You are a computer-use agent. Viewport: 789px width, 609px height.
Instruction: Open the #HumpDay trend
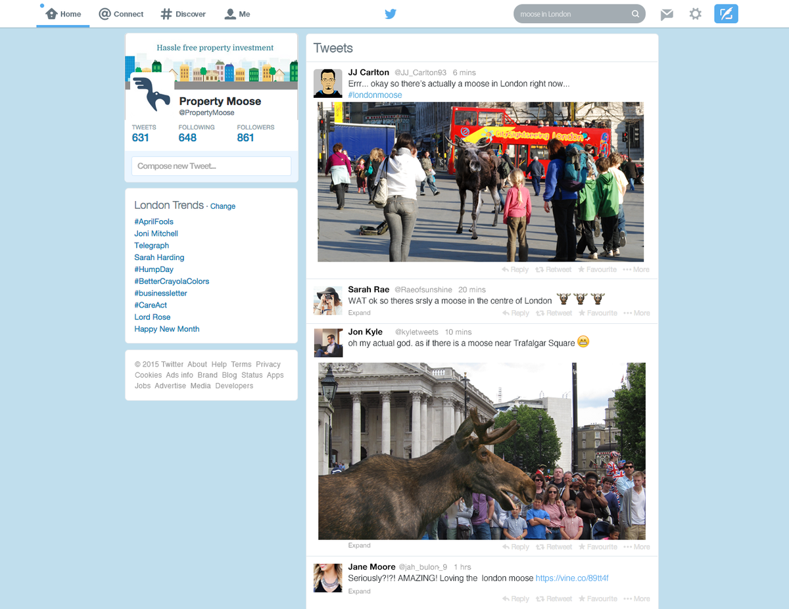tap(154, 269)
